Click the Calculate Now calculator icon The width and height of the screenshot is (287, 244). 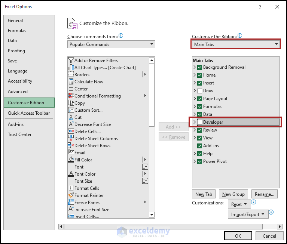pos(71,82)
